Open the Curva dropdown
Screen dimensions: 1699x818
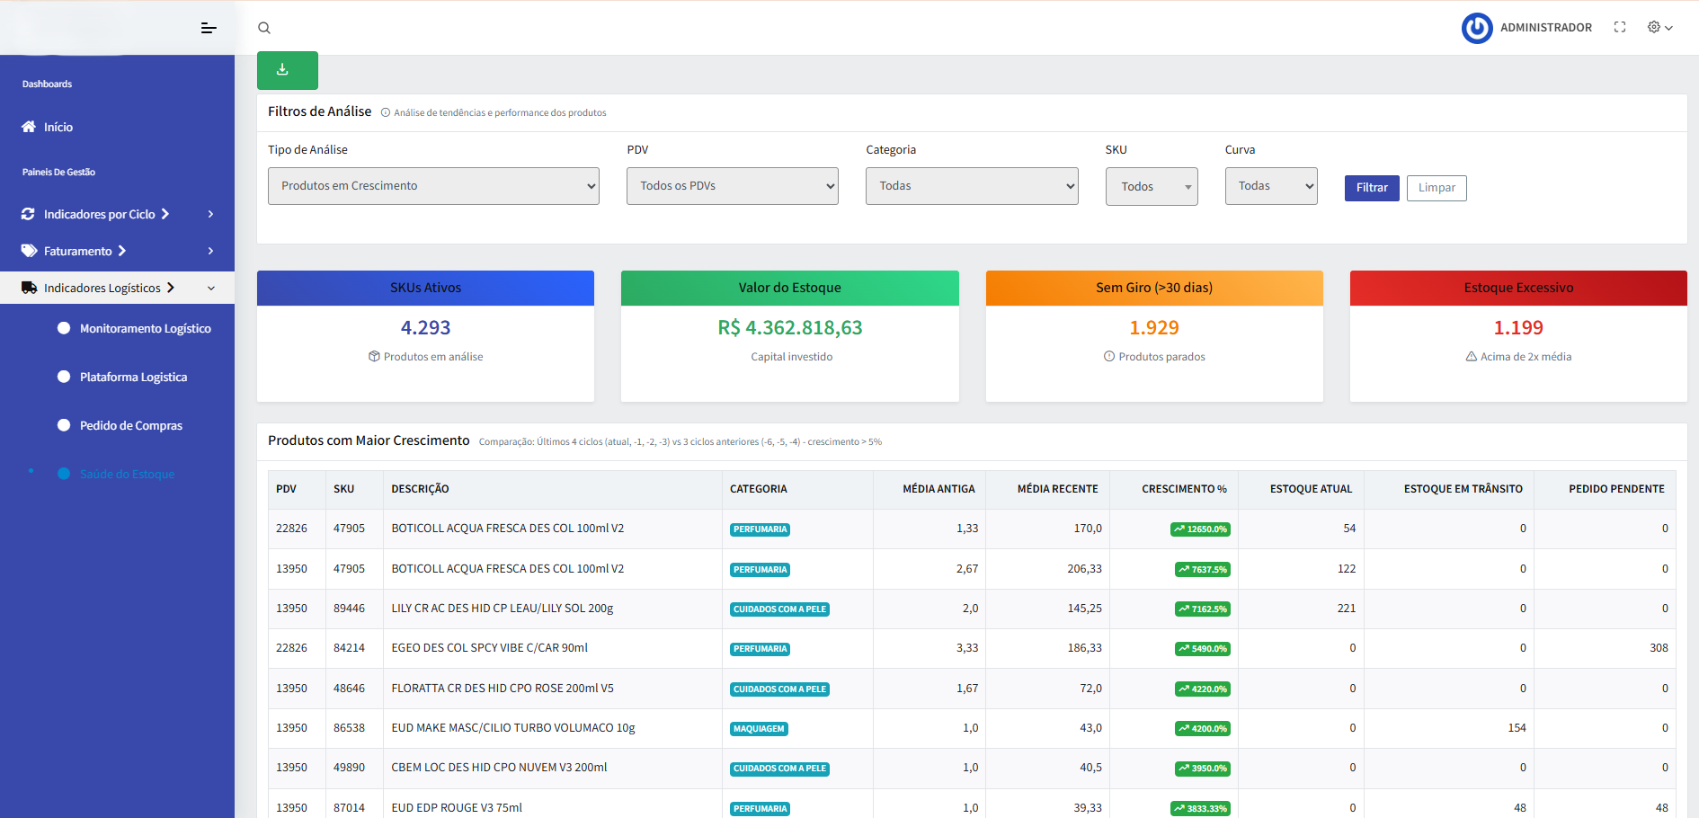click(1271, 186)
